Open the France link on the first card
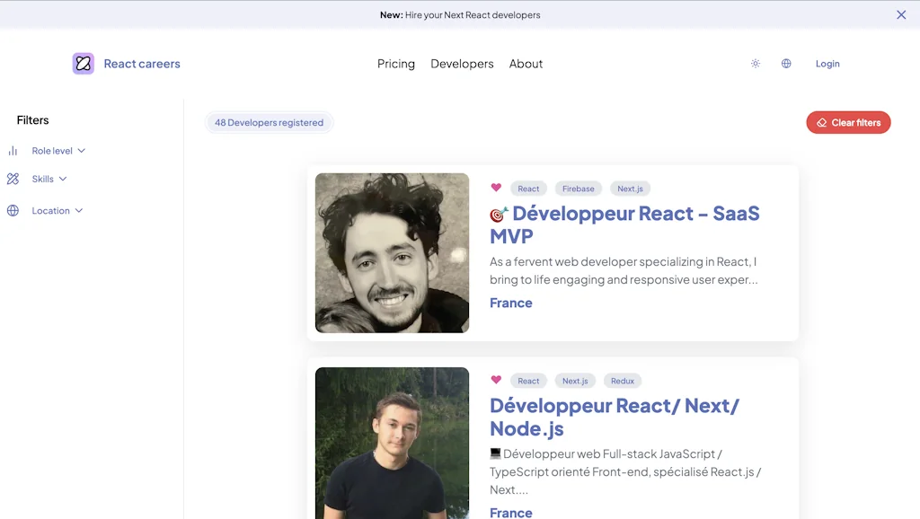This screenshot has width=920, height=519. coord(510,303)
